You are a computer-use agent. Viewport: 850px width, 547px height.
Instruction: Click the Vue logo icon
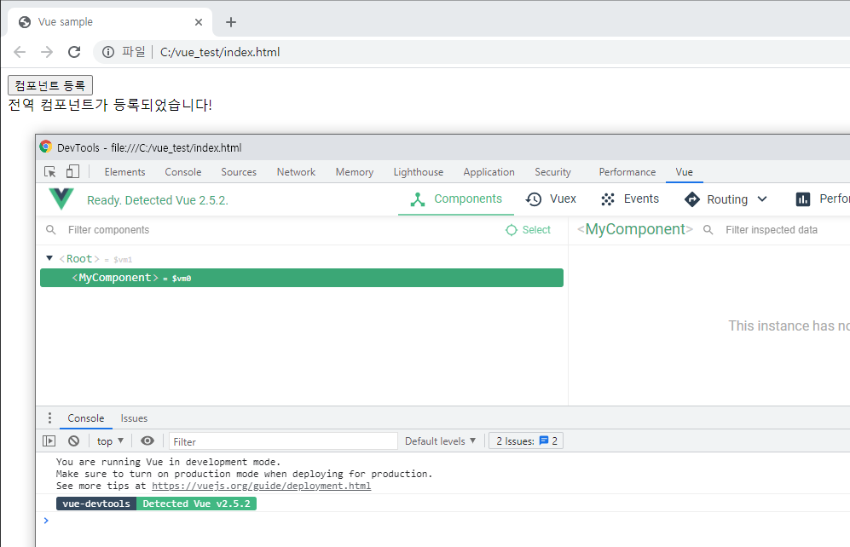click(x=61, y=199)
